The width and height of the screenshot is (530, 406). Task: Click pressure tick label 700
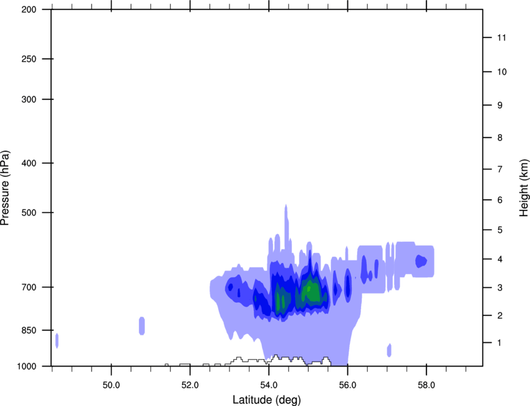point(29,287)
